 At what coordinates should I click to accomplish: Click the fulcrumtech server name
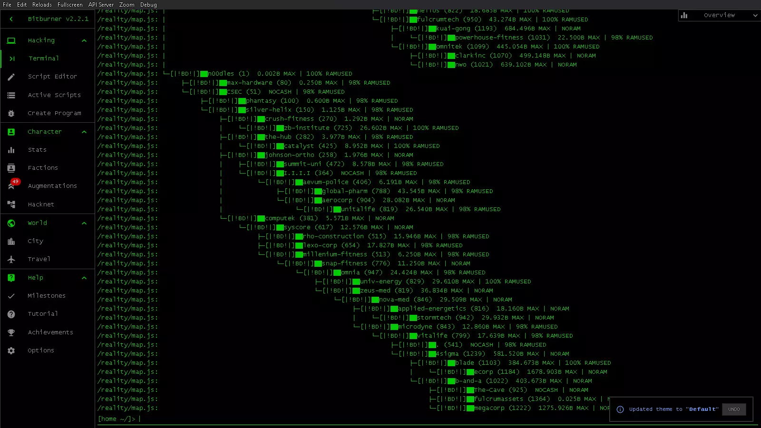[438, 19]
